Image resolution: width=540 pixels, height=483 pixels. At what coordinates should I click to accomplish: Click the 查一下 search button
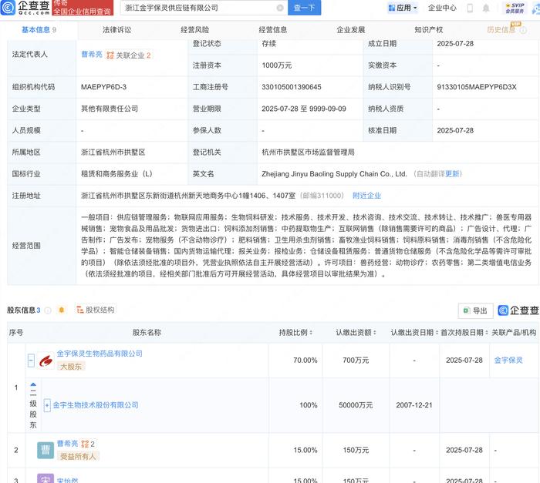[305, 8]
